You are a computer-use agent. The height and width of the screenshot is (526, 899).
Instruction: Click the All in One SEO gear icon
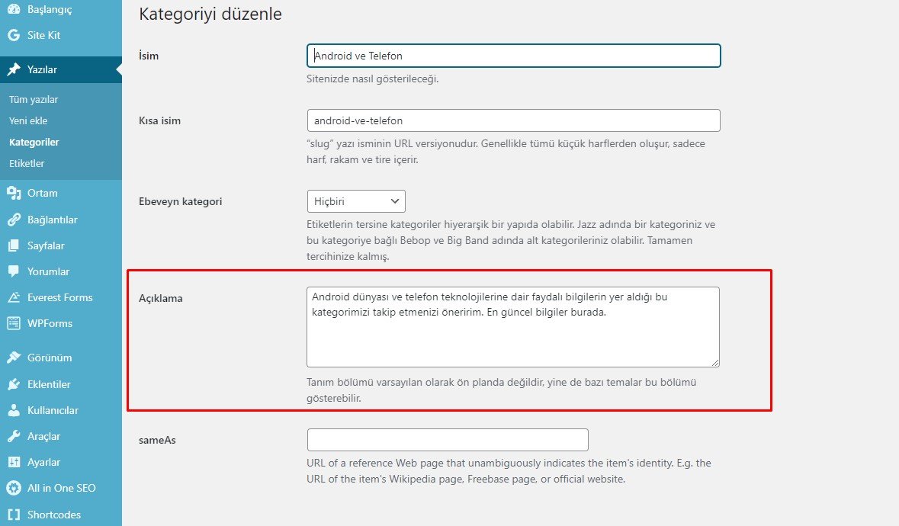[x=14, y=488]
